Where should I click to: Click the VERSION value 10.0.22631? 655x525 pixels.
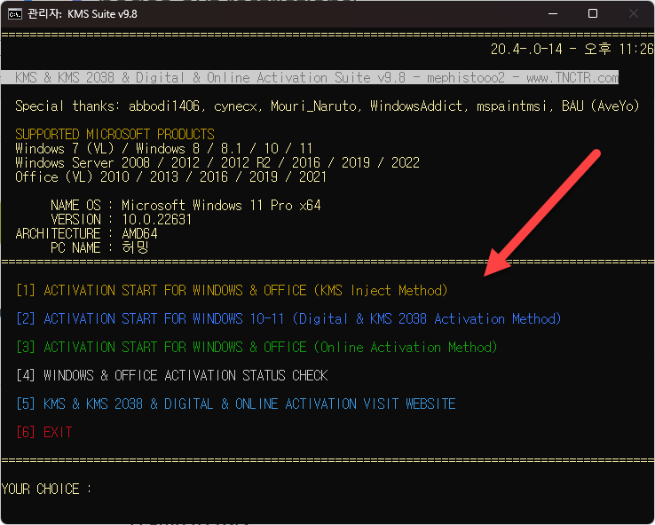[x=156, y=220]
